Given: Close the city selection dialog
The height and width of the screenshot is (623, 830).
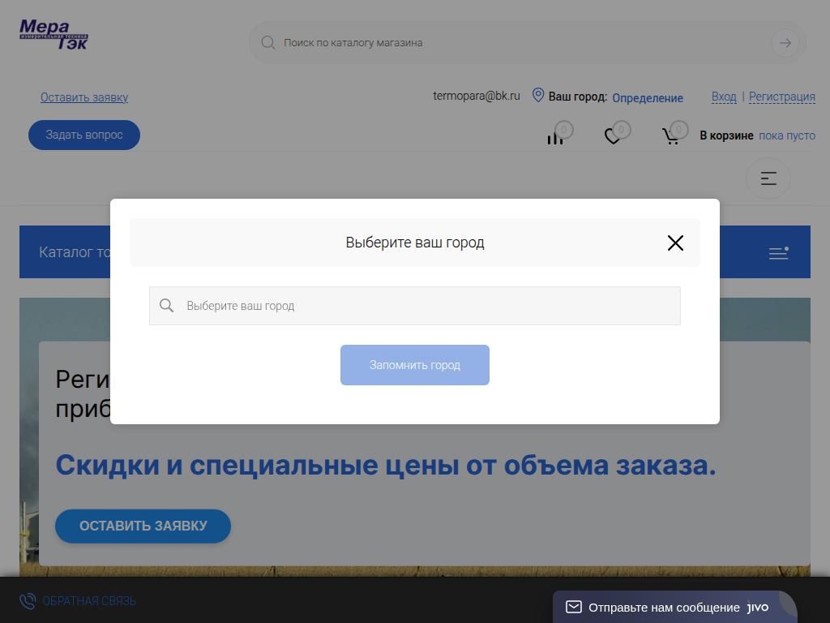Looking at the screenshot, I should click(675, 243).
